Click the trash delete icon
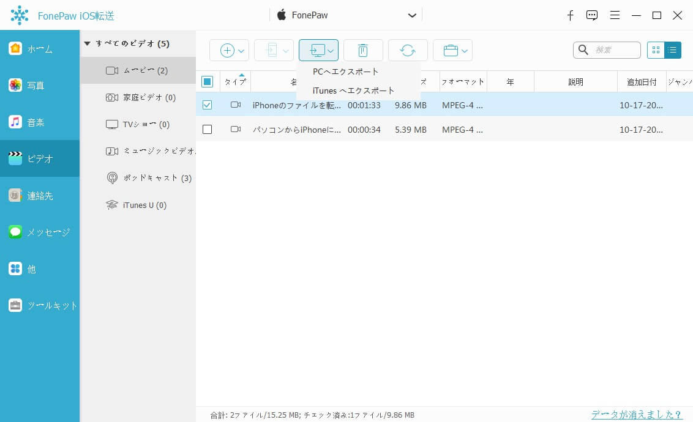Image resolution: width=693 pixels, height=422 pixels. coord(363,50)
